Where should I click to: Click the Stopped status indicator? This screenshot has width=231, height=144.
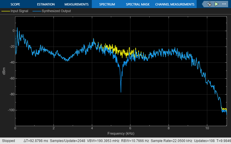[8, 141]
